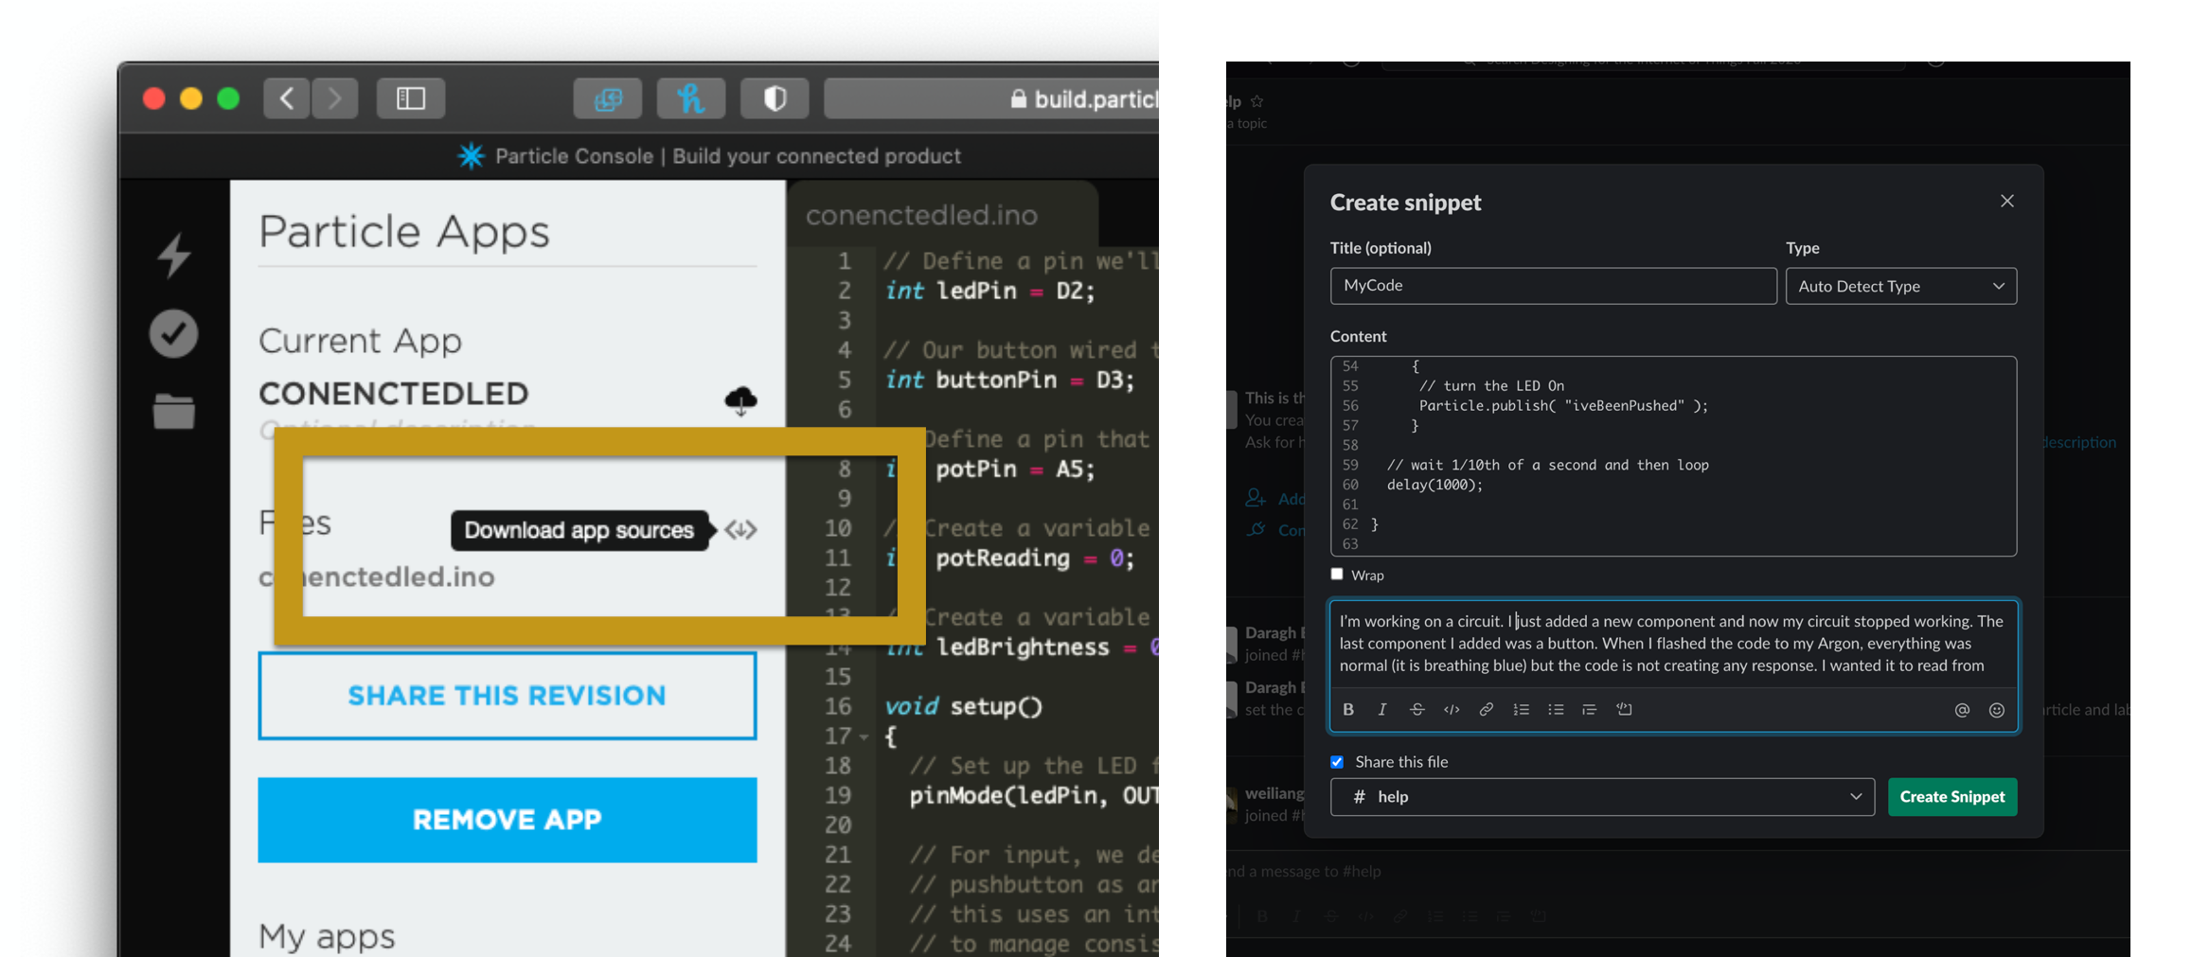
Task: Click the Safari address bar showing build.particle
Action: (x=991, y=98)
